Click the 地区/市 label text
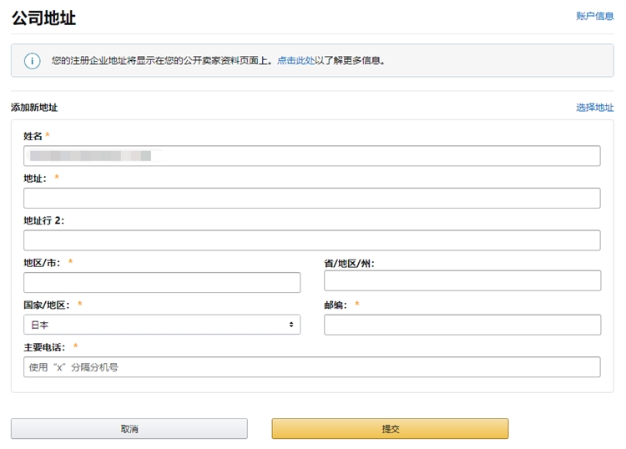Screen dimensions: 626x449 point(42,263)
